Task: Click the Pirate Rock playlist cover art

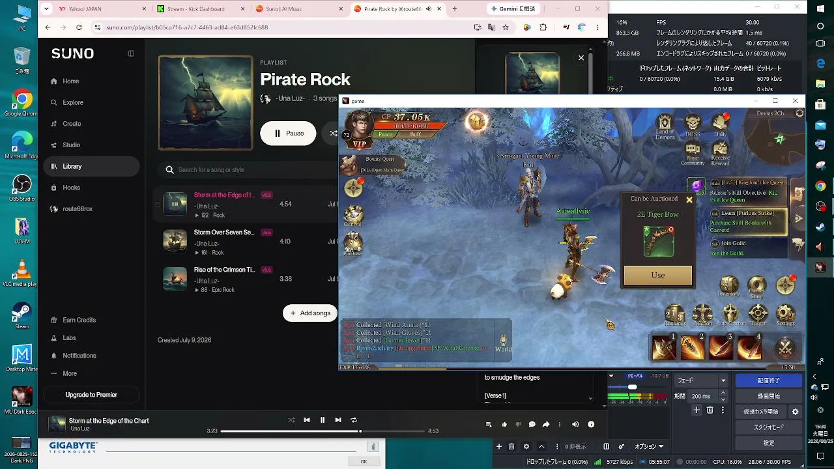Action: point(205,103)
